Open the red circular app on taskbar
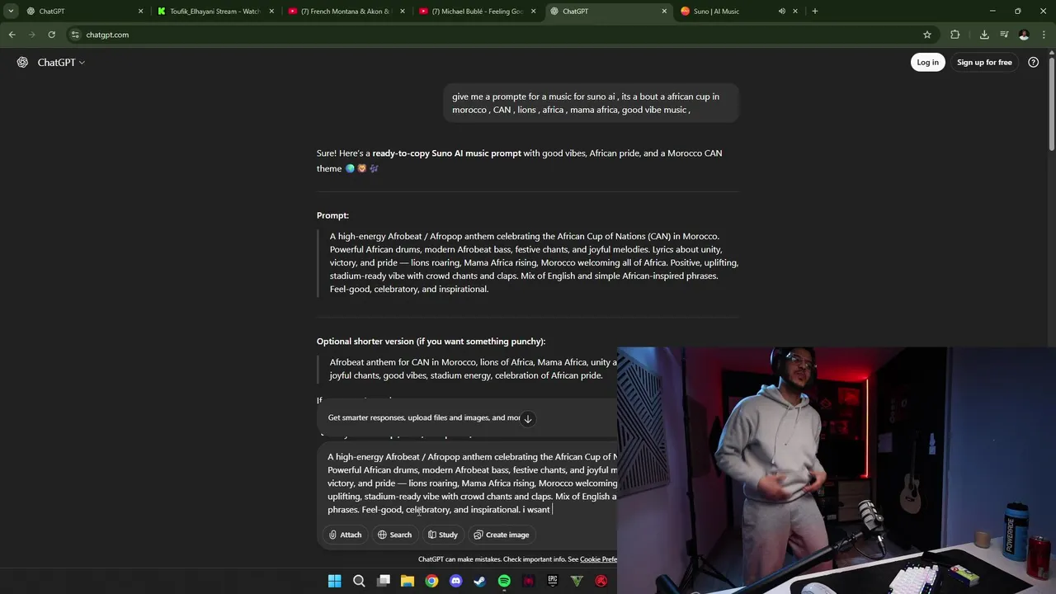The height and width of the screenshot is (594, 1056). (601, 581)
